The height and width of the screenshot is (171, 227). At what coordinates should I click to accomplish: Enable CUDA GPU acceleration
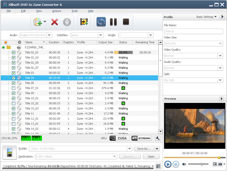coord(119,138)
